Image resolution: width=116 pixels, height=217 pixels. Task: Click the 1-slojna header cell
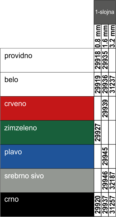105,12
